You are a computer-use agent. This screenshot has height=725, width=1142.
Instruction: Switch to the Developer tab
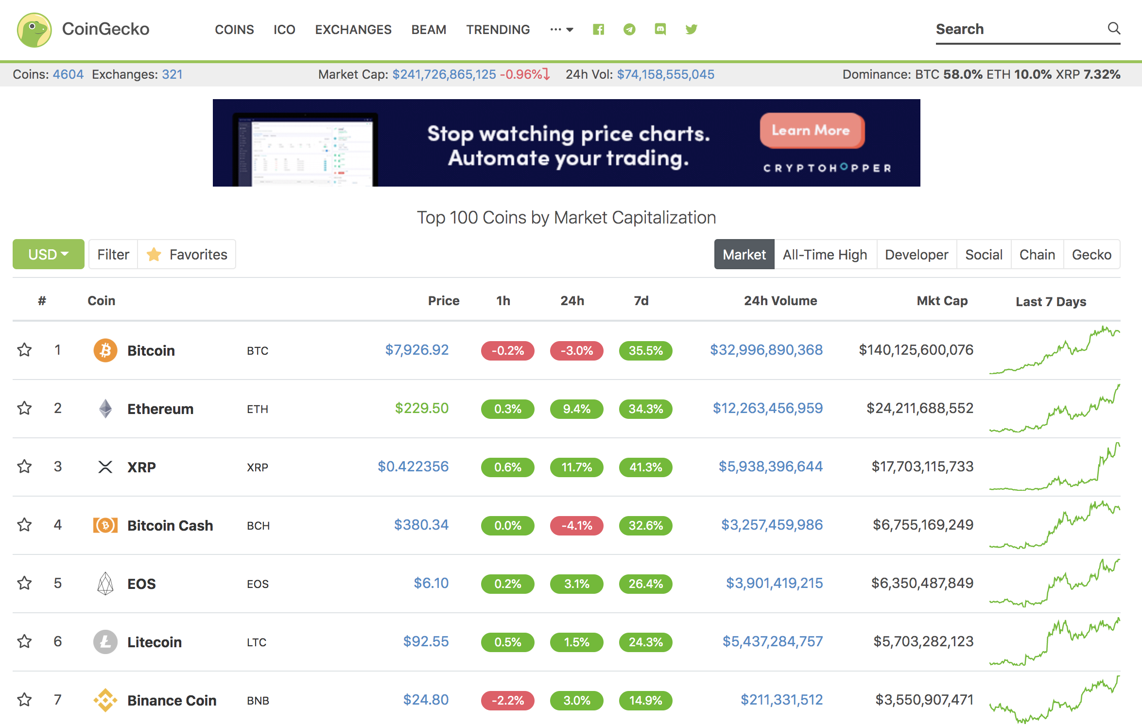[x=917, y=254]
